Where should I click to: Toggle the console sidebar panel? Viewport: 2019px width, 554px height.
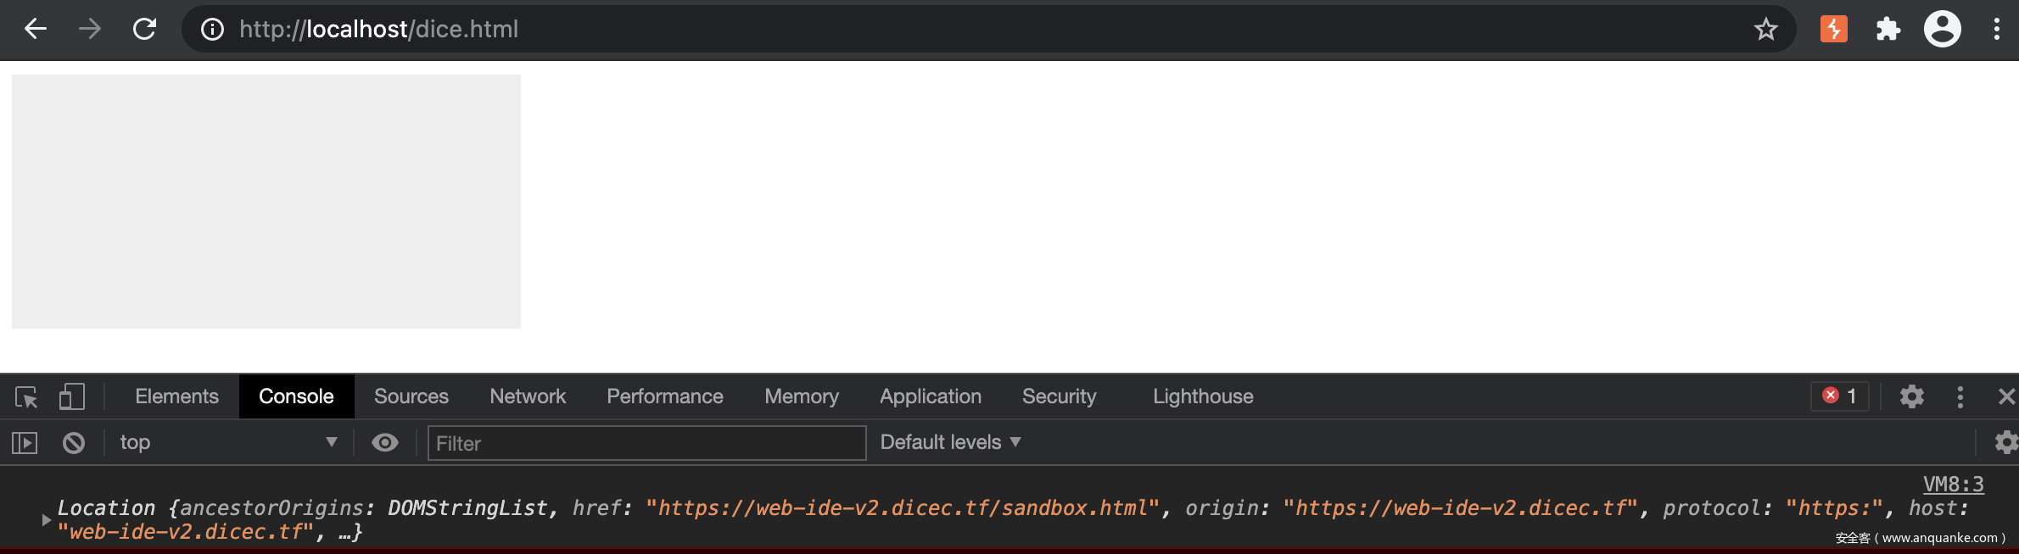[x=25, y=442]
